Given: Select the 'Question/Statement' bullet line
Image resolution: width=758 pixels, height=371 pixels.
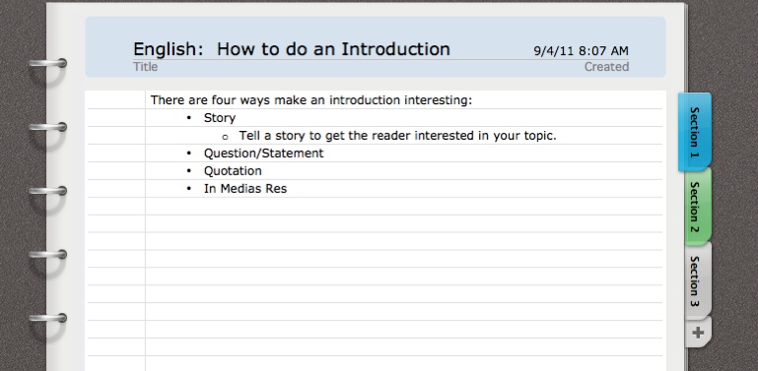Looking at the screenshot, I should click(x=263, y=154).
